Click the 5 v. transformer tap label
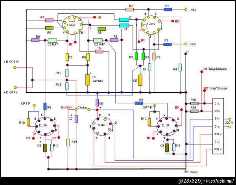Viewport: 236px width, 185px height. pos(217,119)
